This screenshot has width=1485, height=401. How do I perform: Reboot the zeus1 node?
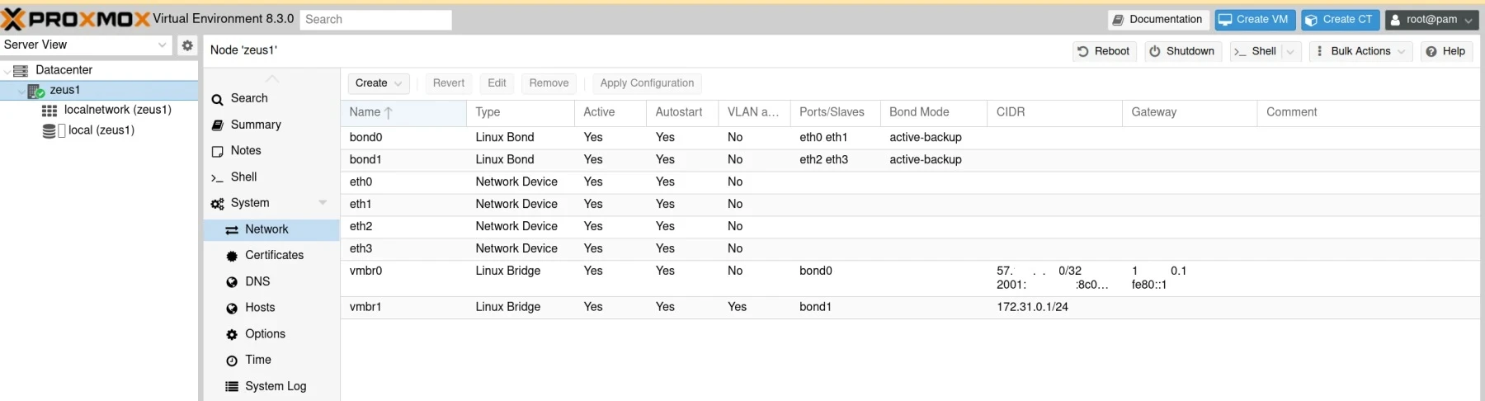1104,51
